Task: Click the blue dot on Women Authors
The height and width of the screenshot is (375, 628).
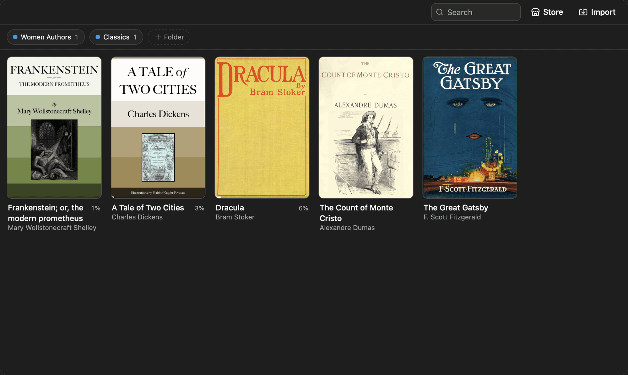Action: (x=15, y=37)
